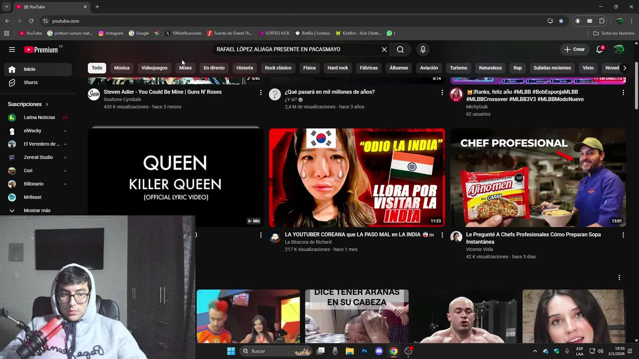The height and width of the screenshot is (359, 639).
Task: Open the 10Notificaciones X bookmark
Action: click(183, 33)
